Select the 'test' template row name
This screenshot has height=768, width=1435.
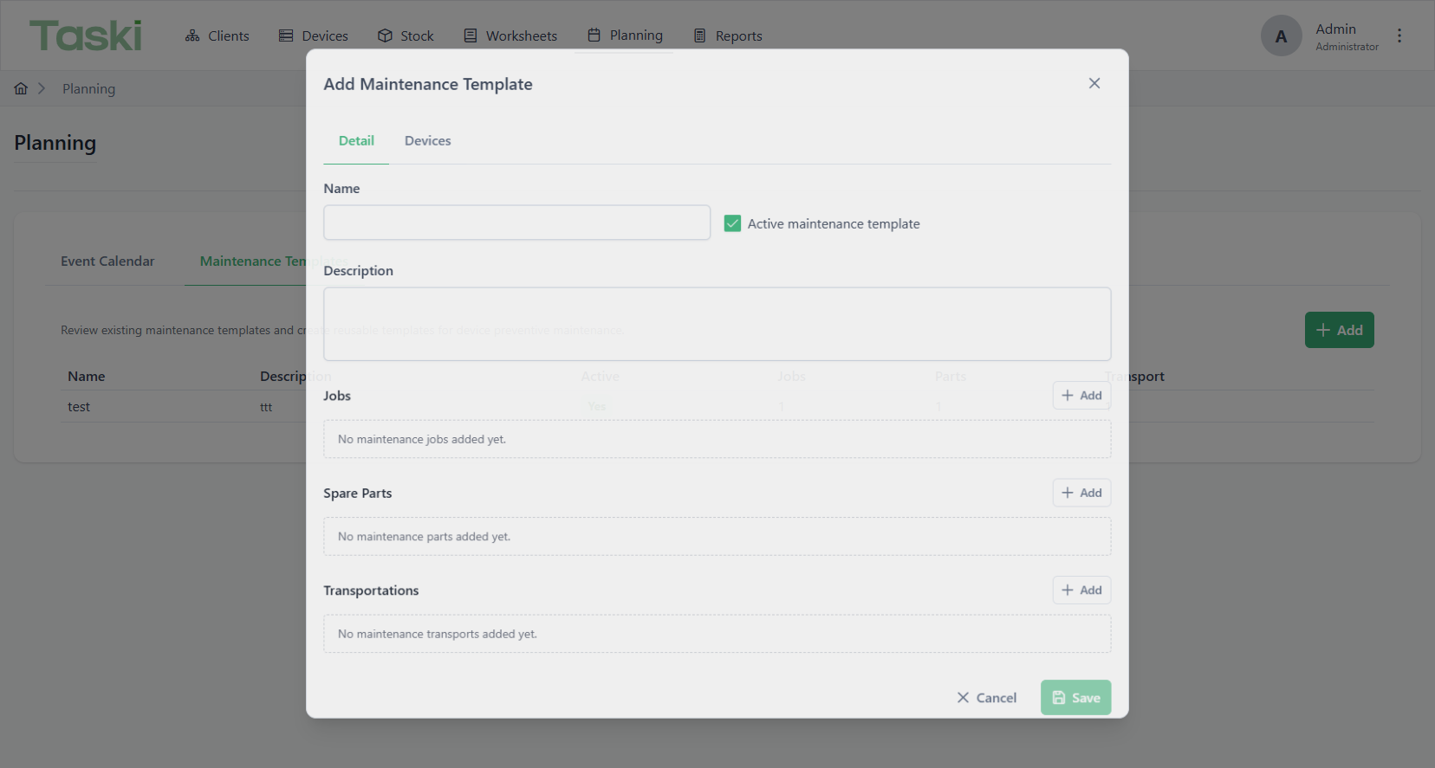click(x=79, y=407)
